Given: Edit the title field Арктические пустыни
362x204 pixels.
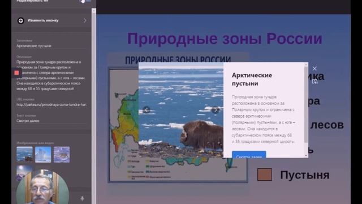Looking at the screenshot, I should (x=51, y=46).
